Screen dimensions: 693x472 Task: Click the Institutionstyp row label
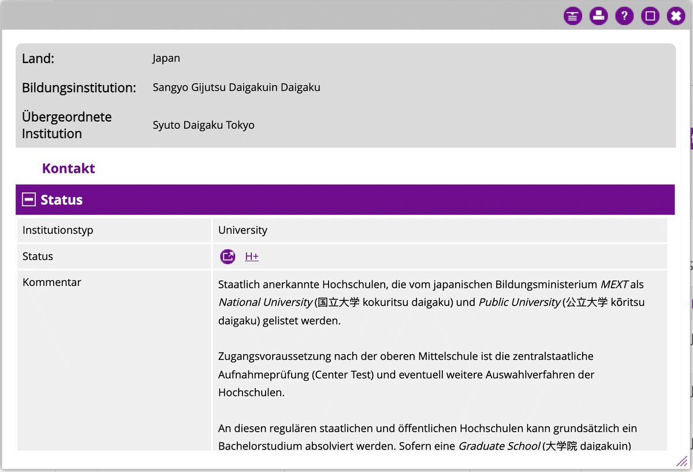pyautogui.click(x=58, y=231)
